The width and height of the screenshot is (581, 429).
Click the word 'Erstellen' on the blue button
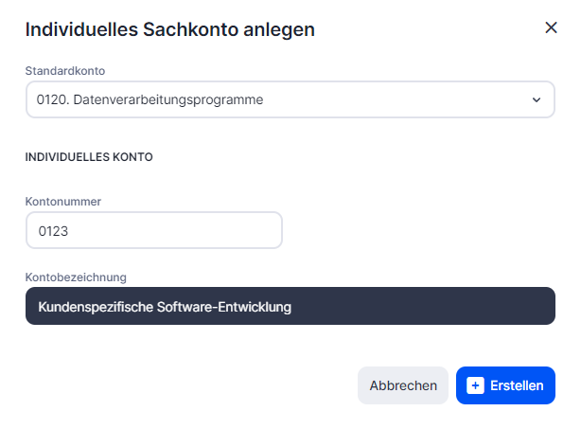pyautogui.click(x=517, y=385)
